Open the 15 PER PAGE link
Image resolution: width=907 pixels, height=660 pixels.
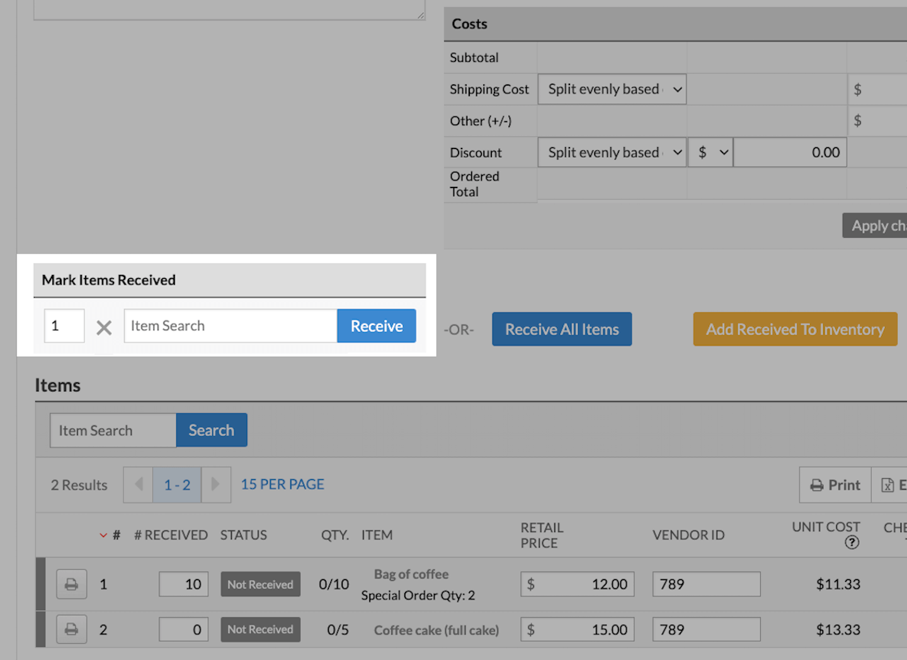point(282,484)
